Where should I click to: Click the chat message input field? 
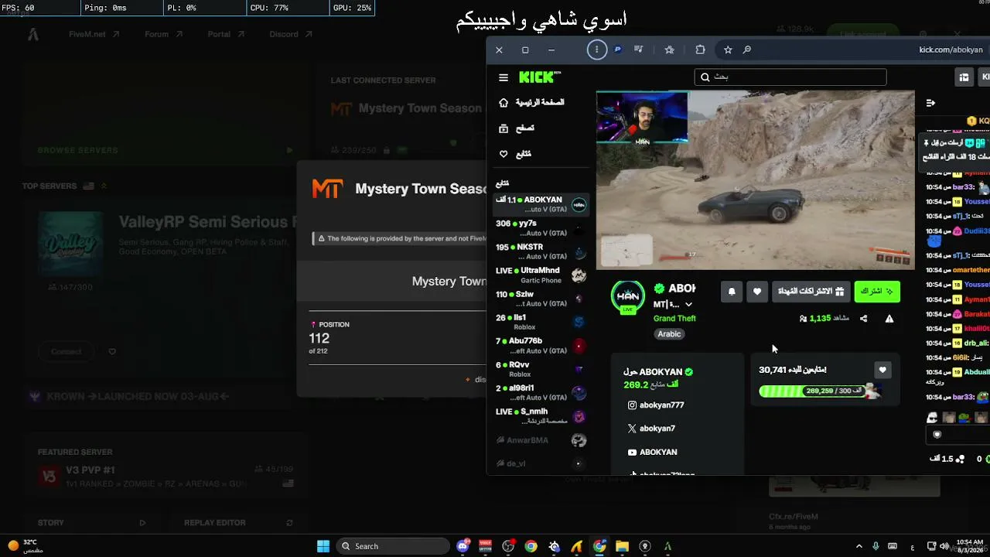[x=959, y=435]
